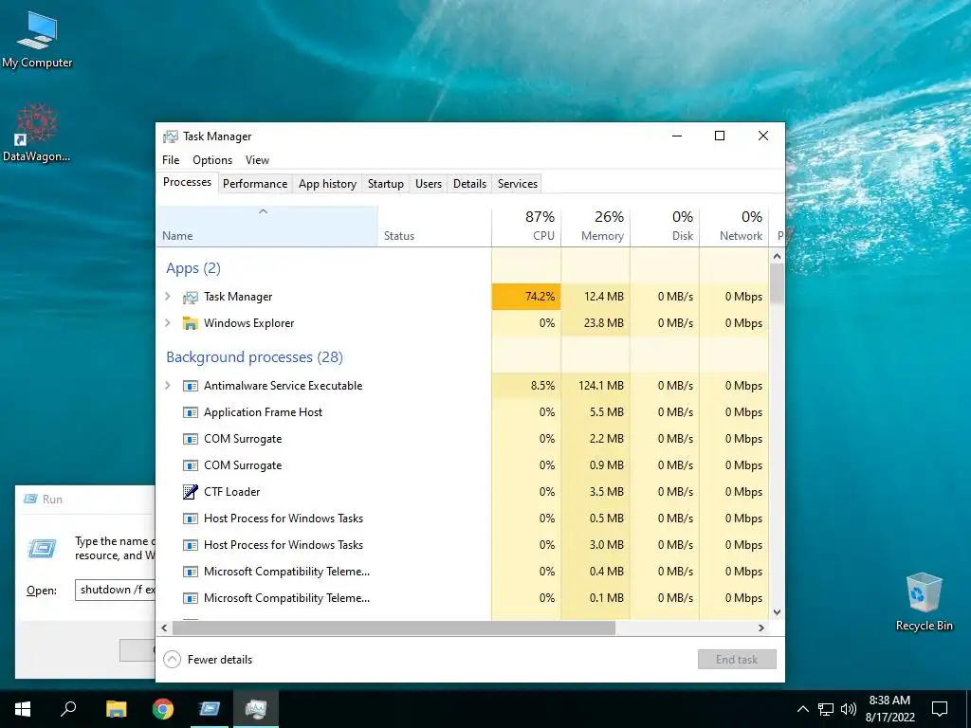Switch to Run dialog taskbar icon

click(x=210, y=708)
